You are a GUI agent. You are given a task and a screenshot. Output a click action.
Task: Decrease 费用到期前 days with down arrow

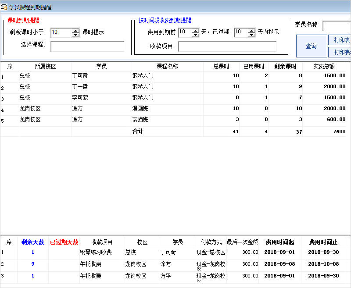pyautogui.click(x=195, y=35)
